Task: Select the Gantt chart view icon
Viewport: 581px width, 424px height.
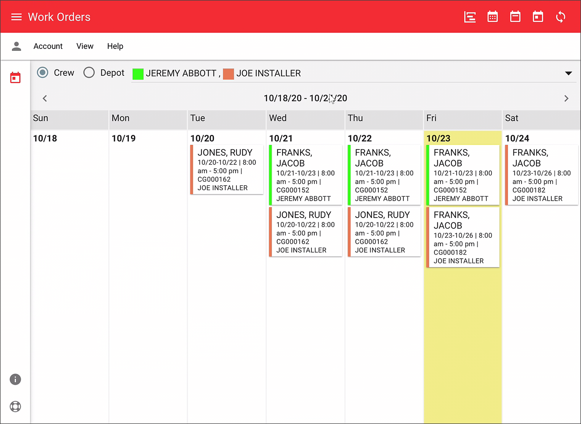Action: click(469, 16)
